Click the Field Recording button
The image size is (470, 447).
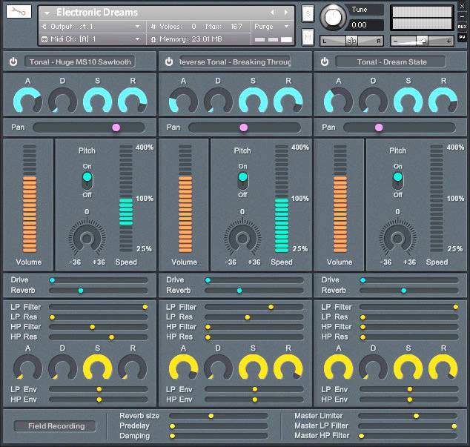(x=56, y=426)
